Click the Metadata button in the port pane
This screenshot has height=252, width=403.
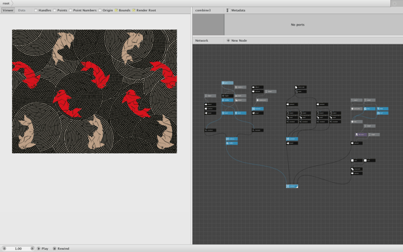coord(236,10)
